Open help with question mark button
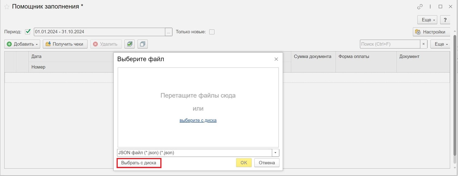This screenshot has width=458, height=176. pyautogui.click(x=445, y=20)
